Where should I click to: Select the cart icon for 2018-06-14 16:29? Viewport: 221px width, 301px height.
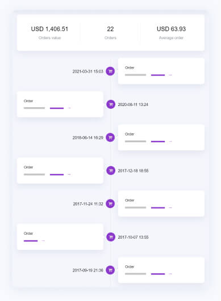click(110, 137)
